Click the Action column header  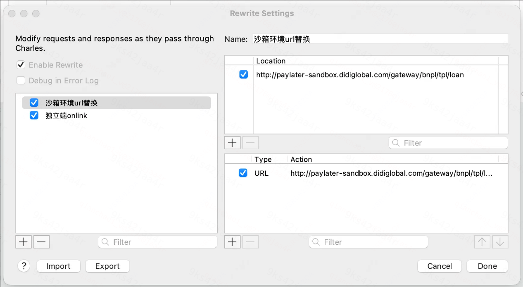pos(301,159)
